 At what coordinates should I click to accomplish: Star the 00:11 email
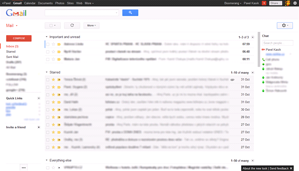coord(53,59)
